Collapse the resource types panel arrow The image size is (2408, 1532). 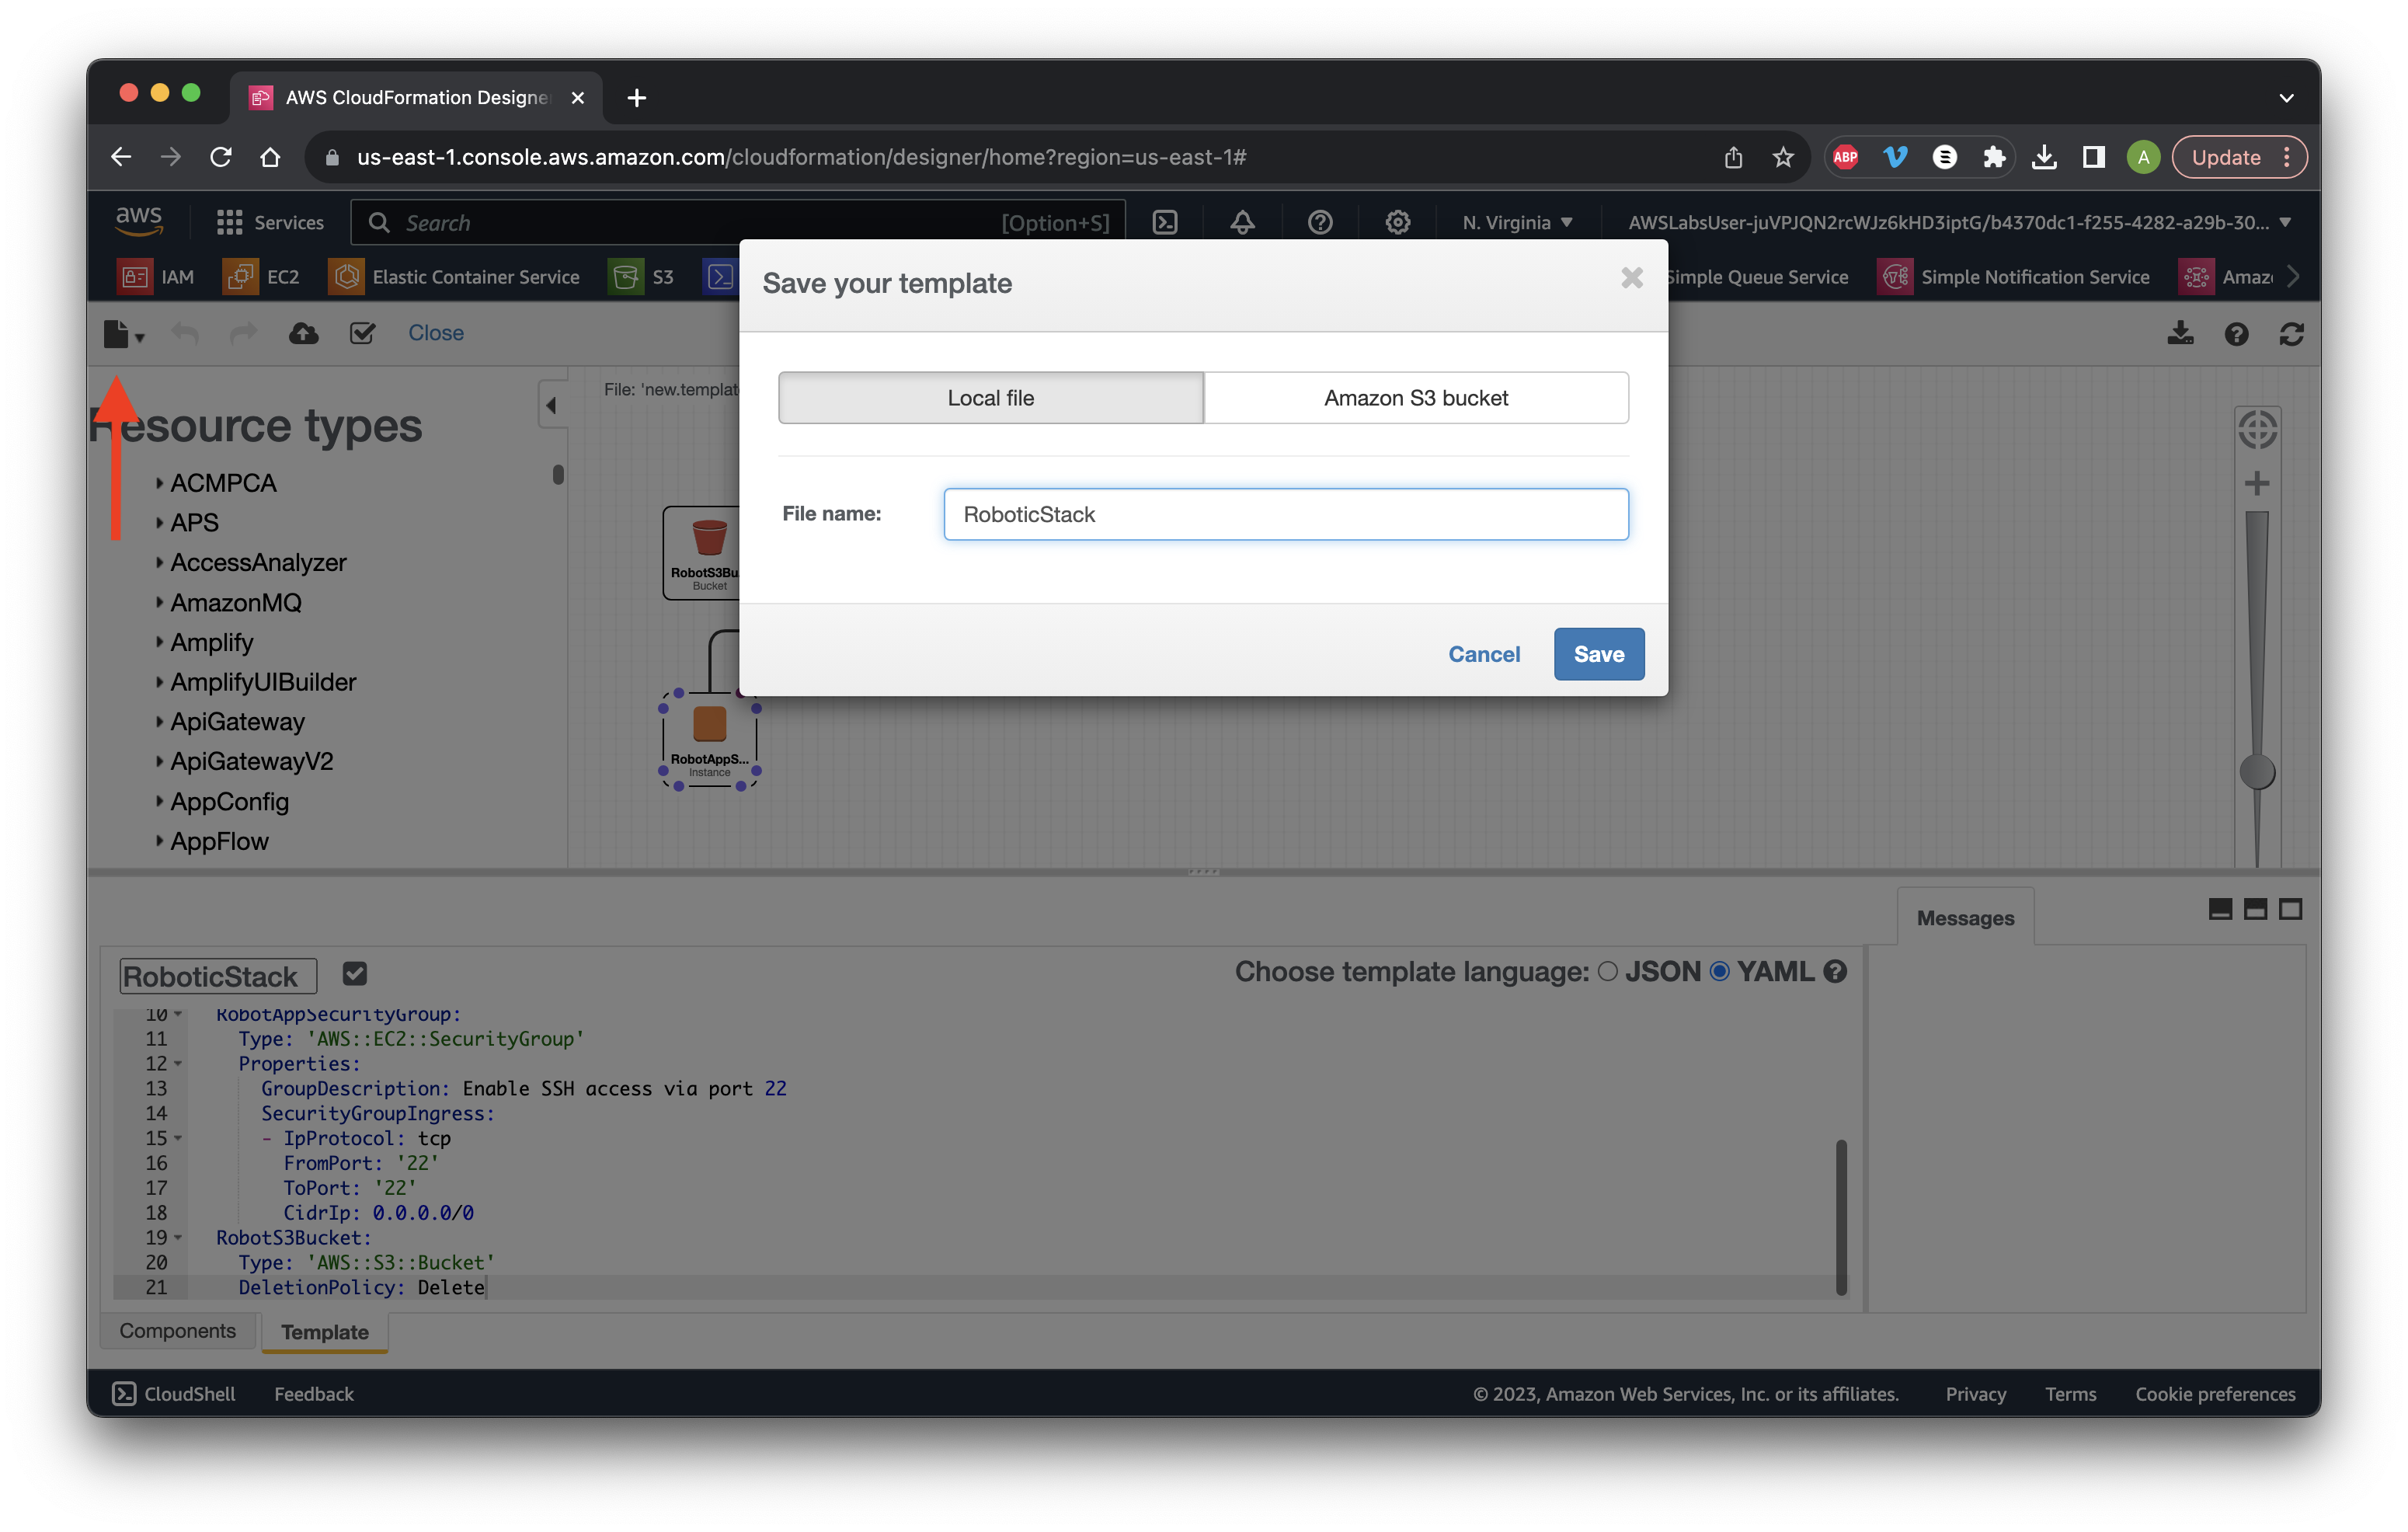[552, 405]
